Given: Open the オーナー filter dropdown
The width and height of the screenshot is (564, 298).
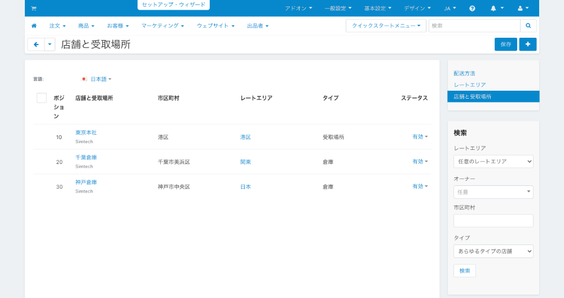Looking at the screenshot, I should point(493,192).
